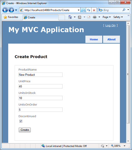
Task: Go back with the browser Back arrow
Action: [5, 10]
